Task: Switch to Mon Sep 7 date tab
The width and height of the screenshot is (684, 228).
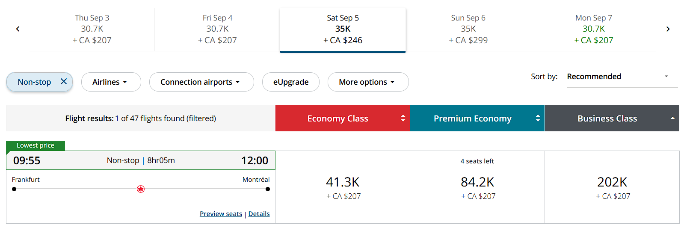Action: click(x=593, y=29)
